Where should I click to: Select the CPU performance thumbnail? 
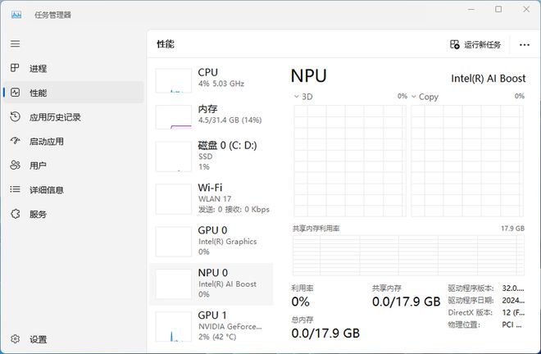pyautogui.click(x=173, y=80)
